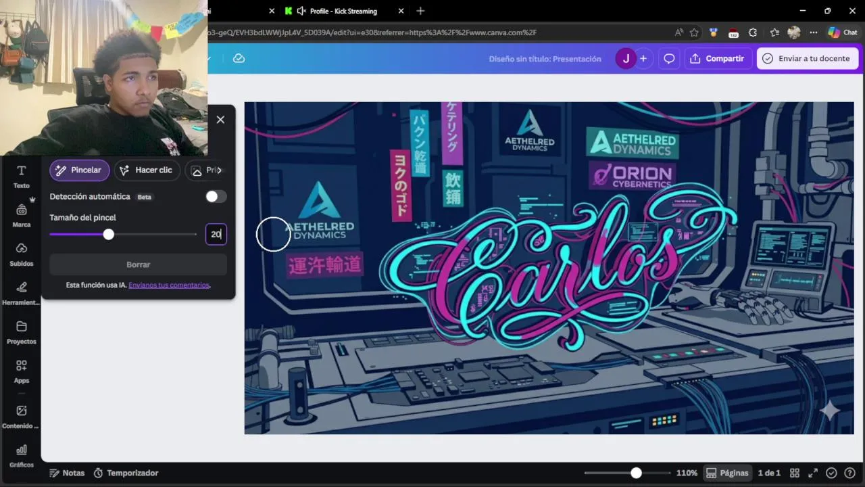
Task: Open the Marca brand kit panel
Action: click(x=22, y=215)
